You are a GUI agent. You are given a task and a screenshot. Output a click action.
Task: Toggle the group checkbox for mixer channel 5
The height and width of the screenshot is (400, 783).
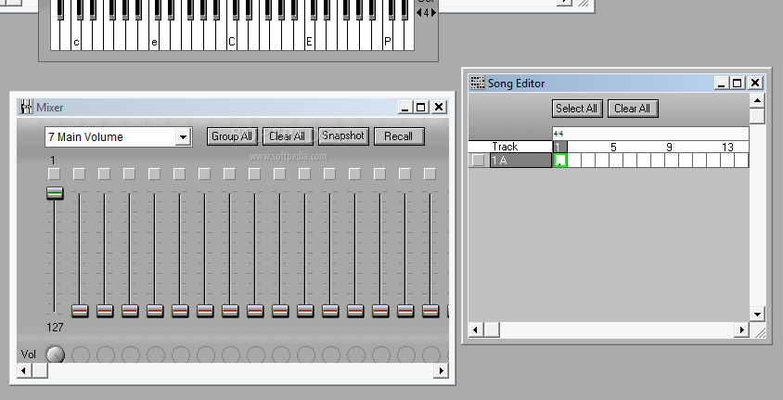(154, 174)
